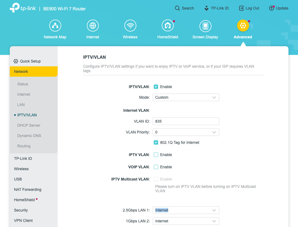Click the TP-Link ID header text
Screen dimensions: 298x227
[220, 8]
